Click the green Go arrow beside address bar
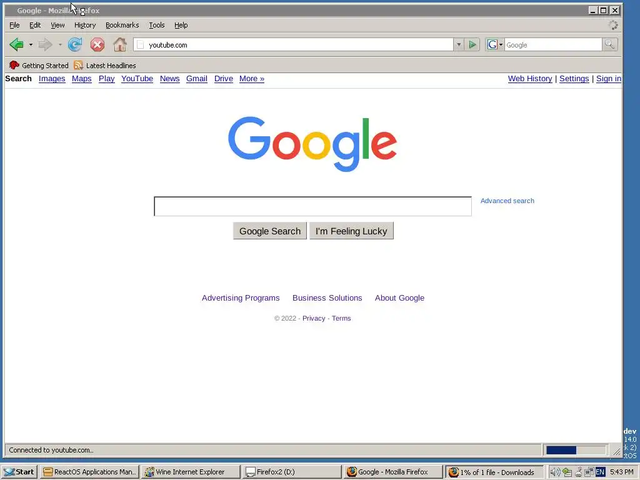The width and height of the screenshot is (640, 480). tap(472, 44)
